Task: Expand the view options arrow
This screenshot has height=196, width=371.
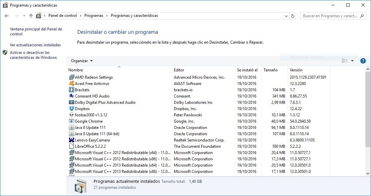Action: (352, 61)
